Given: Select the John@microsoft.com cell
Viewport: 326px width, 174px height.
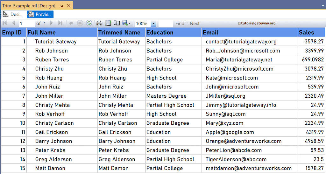Looking at the screenshot, I should [x=250, y=87].
